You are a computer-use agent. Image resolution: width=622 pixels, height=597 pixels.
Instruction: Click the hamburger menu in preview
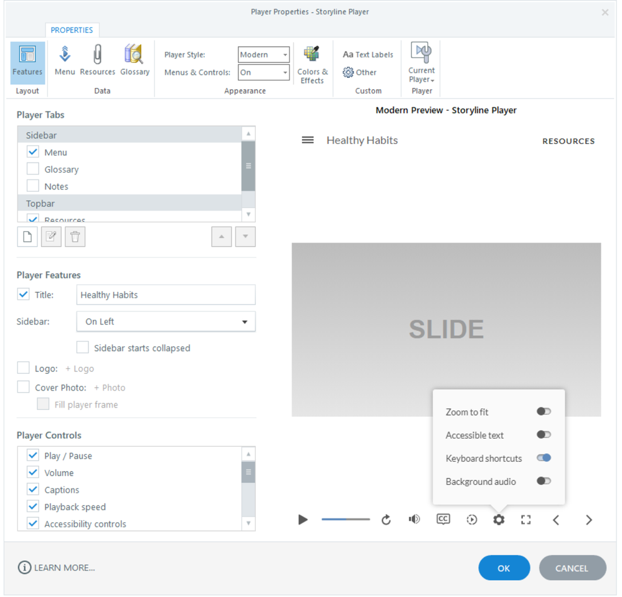(308, 140)
